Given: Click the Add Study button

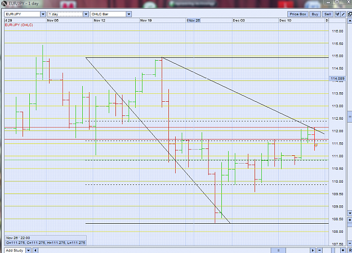Looking at the screenshot, I should point(15,250).
